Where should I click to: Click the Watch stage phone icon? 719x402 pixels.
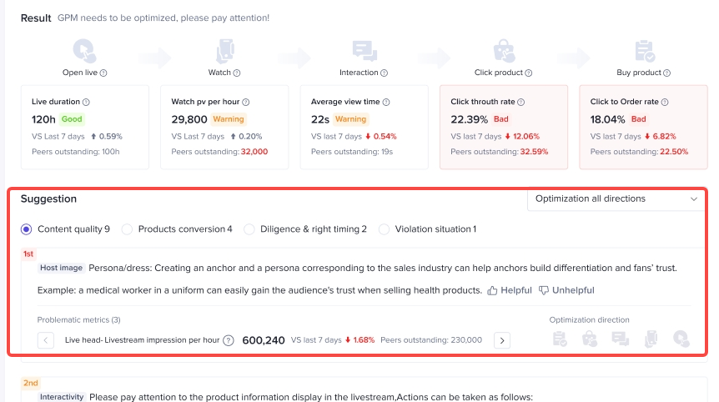point(224,52)
